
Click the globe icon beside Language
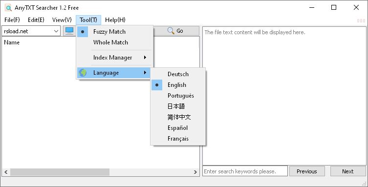tap(83, 73)
